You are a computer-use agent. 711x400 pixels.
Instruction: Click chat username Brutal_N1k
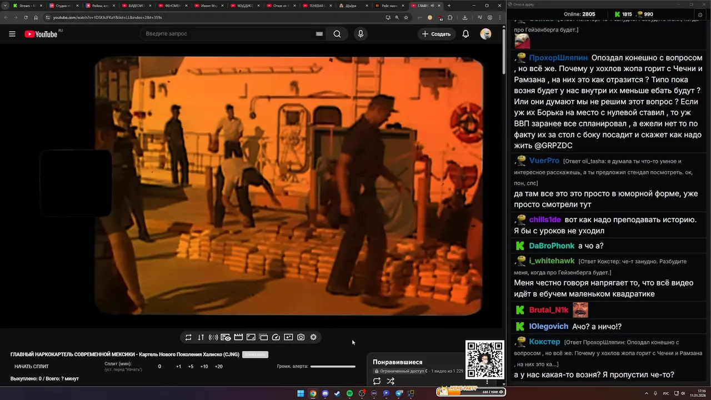[549, 310]
